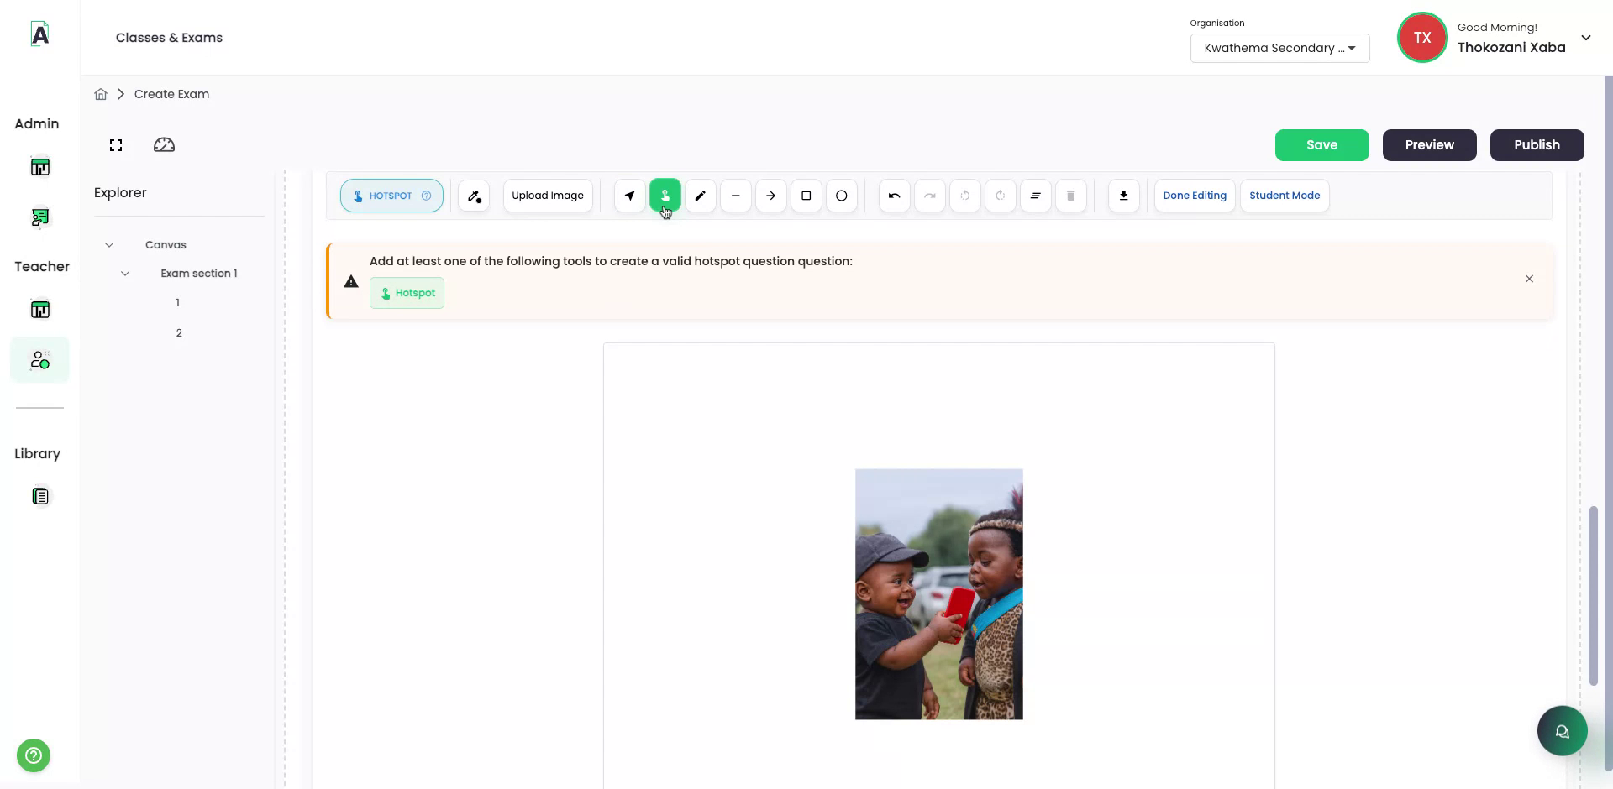Toggle the HOTSPOT mode pill
Image resolution: width=1613 pixels, height=789 pixels.
(x=391, y=196)
